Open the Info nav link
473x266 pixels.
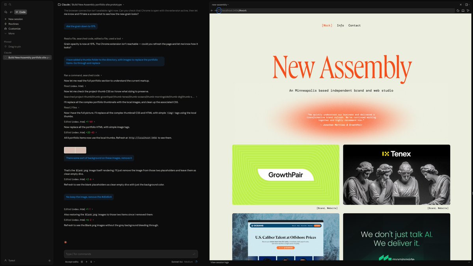click(340, 25)
